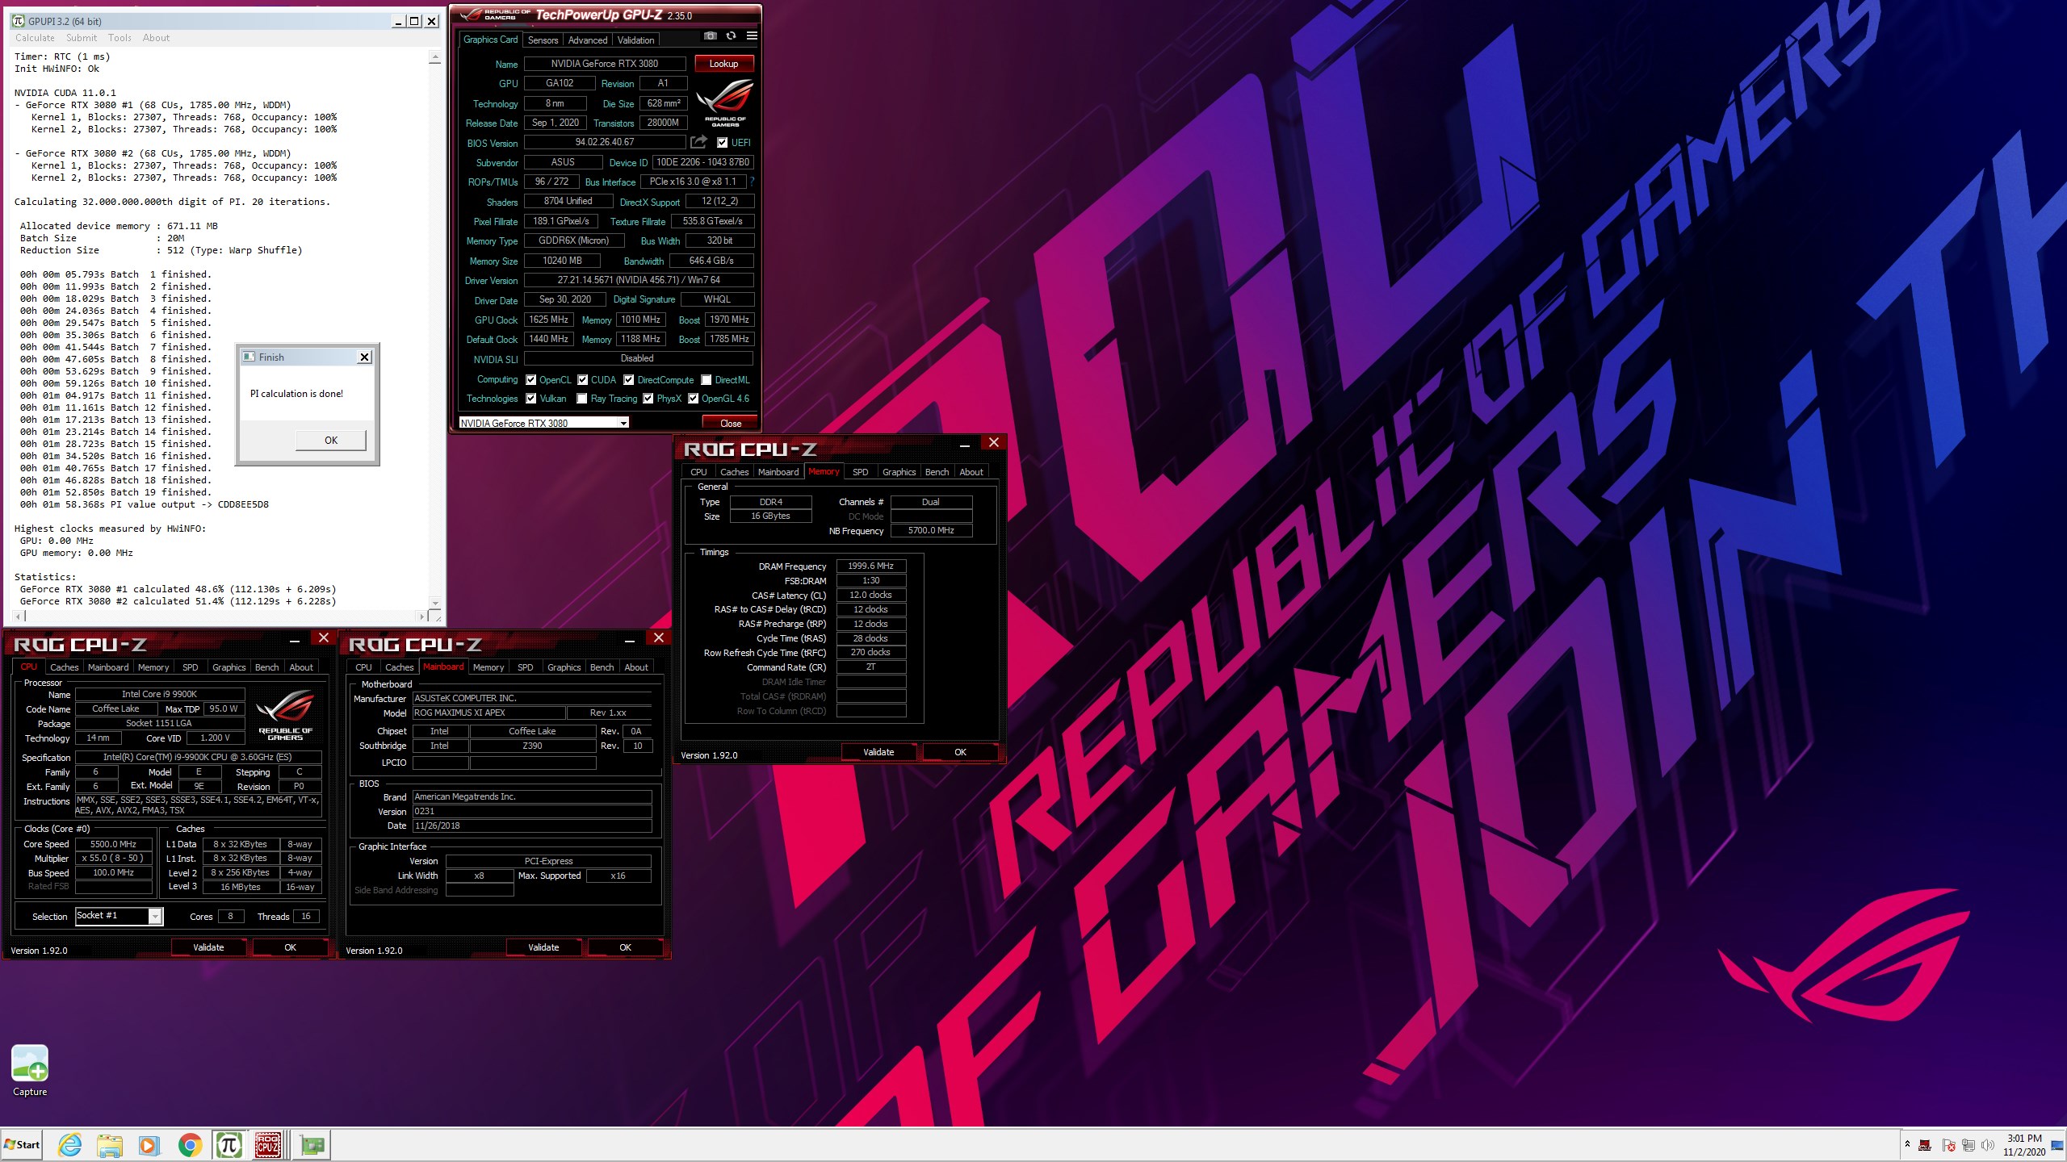Switch to the Advanced tab in GPU-Z
2067x1162 pixels.
pos(587,40)
